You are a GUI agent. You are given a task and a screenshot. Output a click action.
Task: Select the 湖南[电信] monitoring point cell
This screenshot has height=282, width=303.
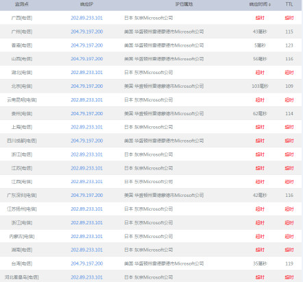(x=22, y=250)
